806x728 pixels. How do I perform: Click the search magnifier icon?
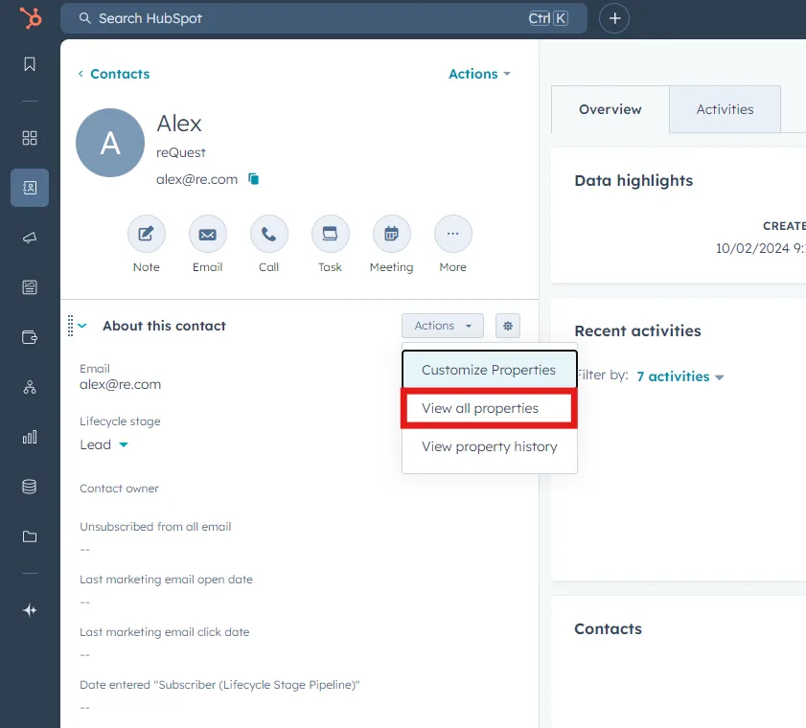(84, 18)
